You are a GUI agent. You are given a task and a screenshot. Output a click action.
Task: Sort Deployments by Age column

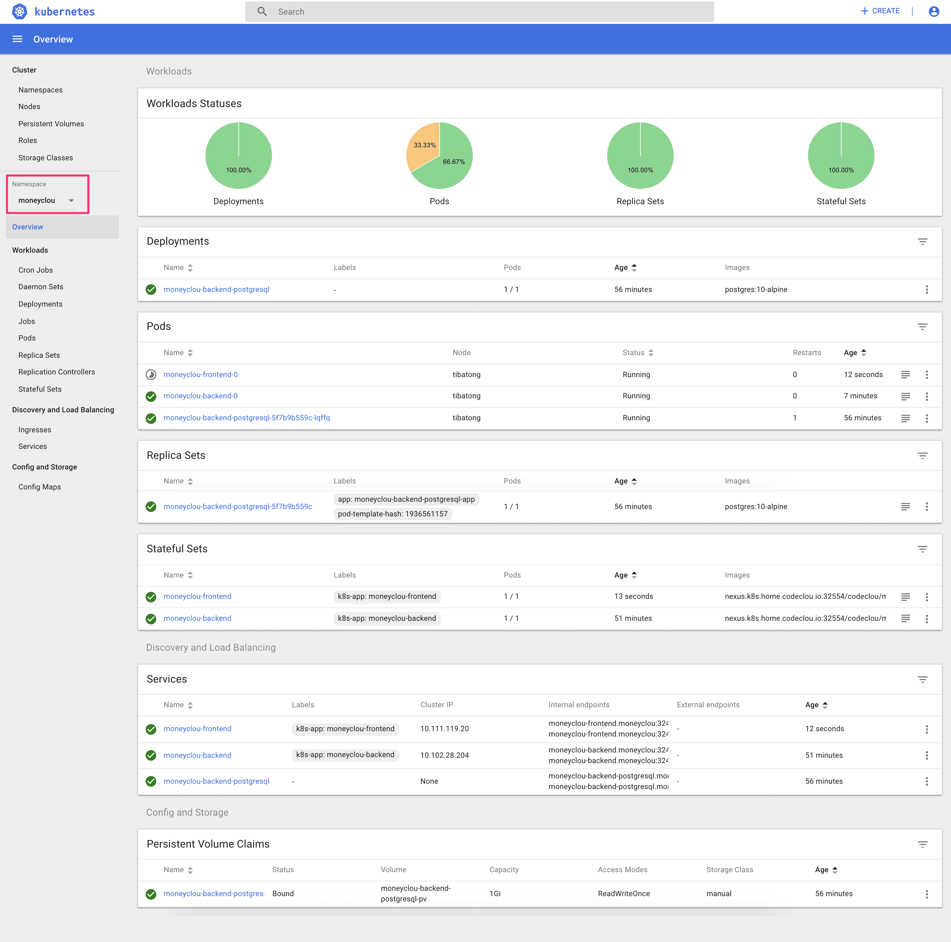[x=626, y=268]
